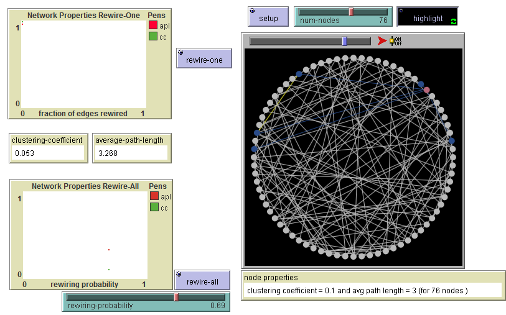Toggle the highlight forever button

pos(427,16)
